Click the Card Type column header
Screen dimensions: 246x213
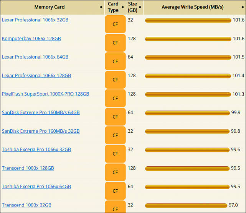[x=115, y=7]
